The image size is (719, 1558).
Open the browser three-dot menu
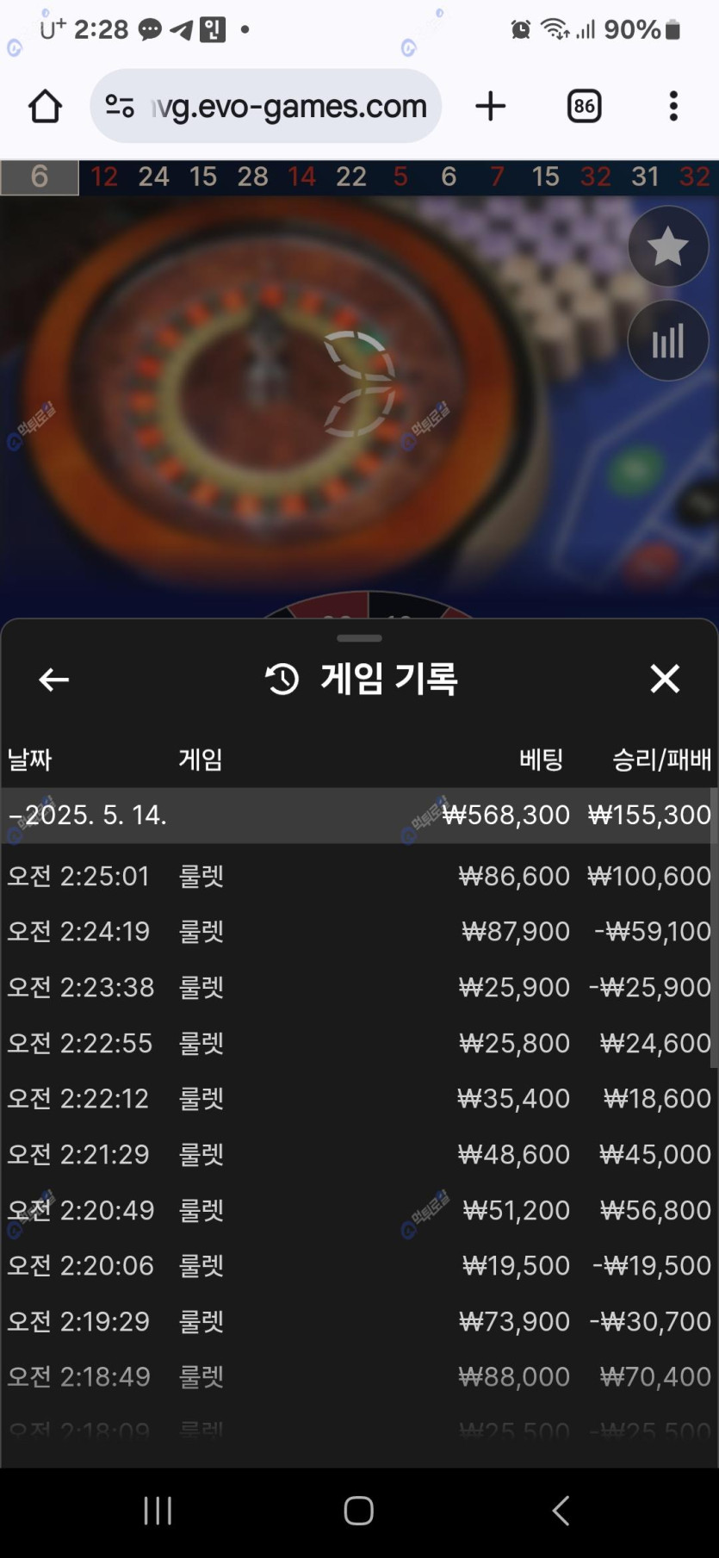(673, 107)
